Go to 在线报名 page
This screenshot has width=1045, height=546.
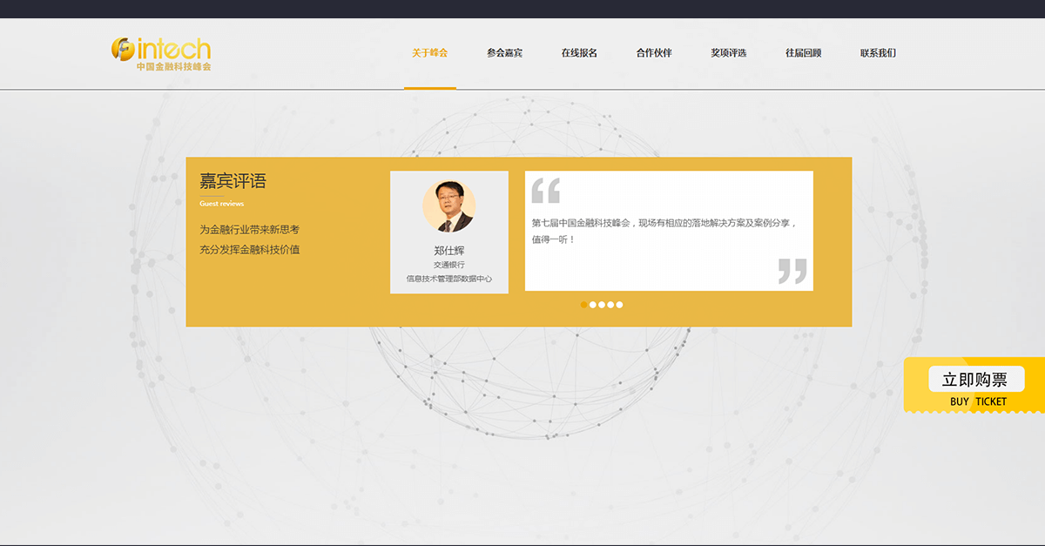[x=579, y=53]
